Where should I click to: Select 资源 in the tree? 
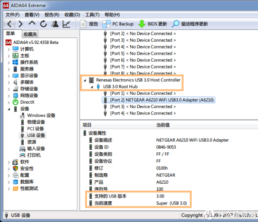click(31, 142)
